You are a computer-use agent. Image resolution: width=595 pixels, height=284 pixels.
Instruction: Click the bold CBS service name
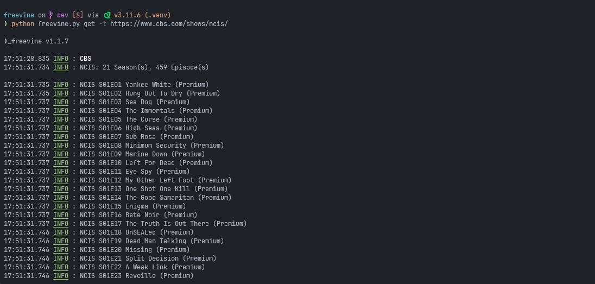[85, 59]
